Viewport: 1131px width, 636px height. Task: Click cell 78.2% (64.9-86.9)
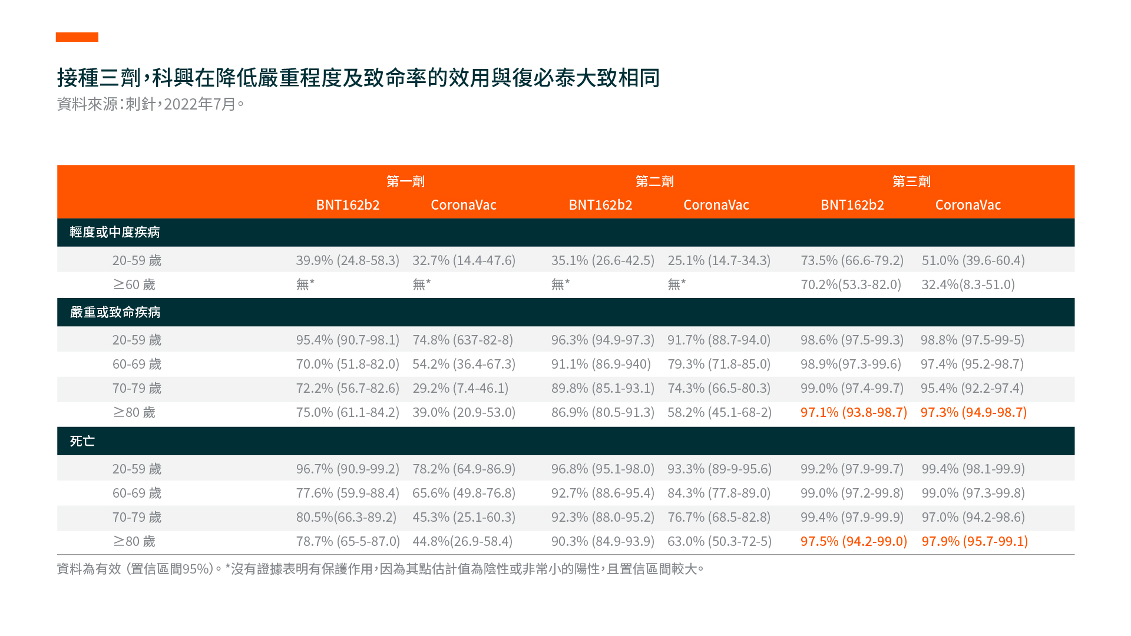464,469
